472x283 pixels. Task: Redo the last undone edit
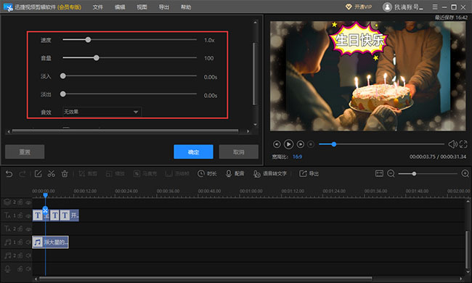(23, 174)
